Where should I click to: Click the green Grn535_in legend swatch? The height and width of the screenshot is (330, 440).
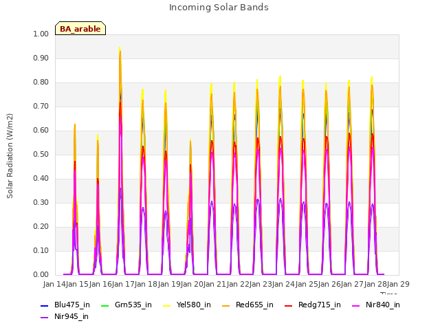point(104,305)
